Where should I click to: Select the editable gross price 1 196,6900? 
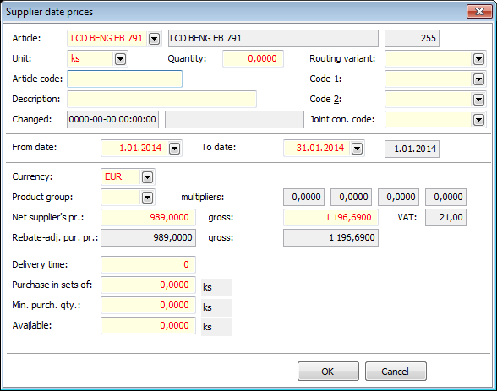pyautogui.click(x=330, y=217)
